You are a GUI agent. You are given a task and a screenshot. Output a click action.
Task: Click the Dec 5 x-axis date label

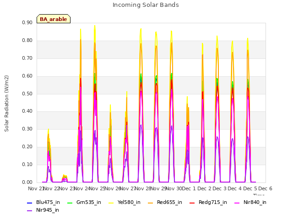250,188
